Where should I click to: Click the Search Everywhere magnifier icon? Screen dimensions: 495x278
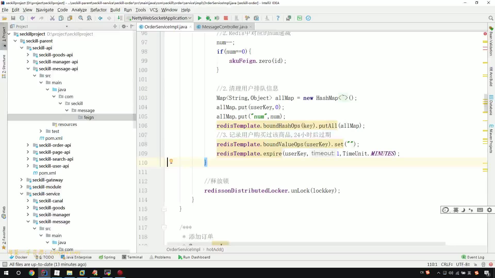[x=491, y=18]
